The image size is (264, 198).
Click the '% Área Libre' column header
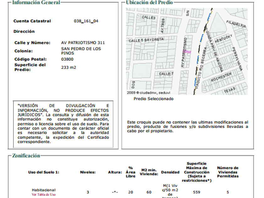[130, 172]
